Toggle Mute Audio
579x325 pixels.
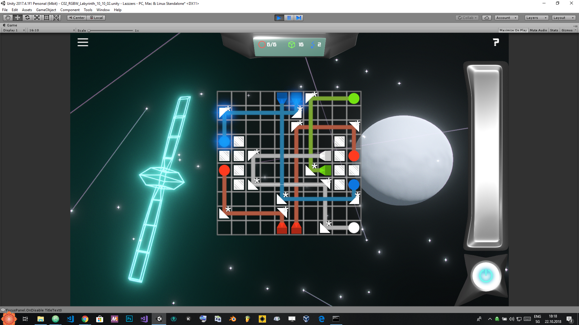pyautogui.click(x=538, y=30)
